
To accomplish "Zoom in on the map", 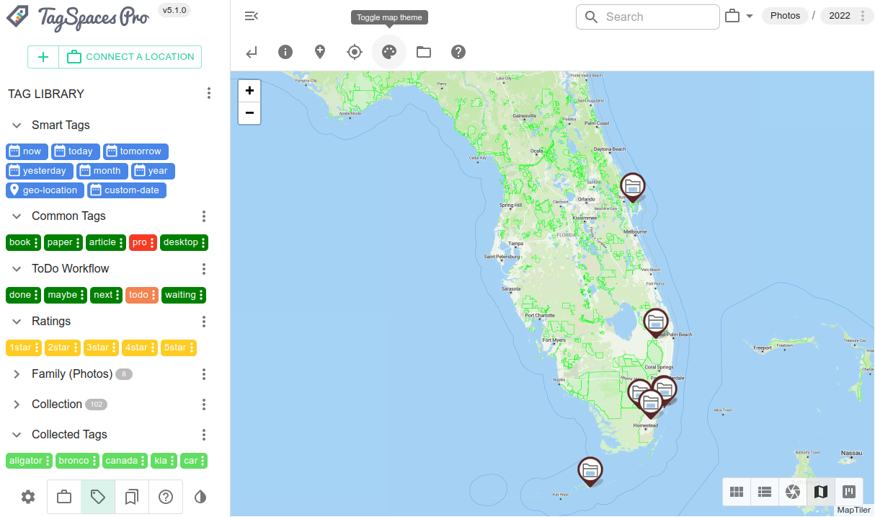I will tap(249, 91).
